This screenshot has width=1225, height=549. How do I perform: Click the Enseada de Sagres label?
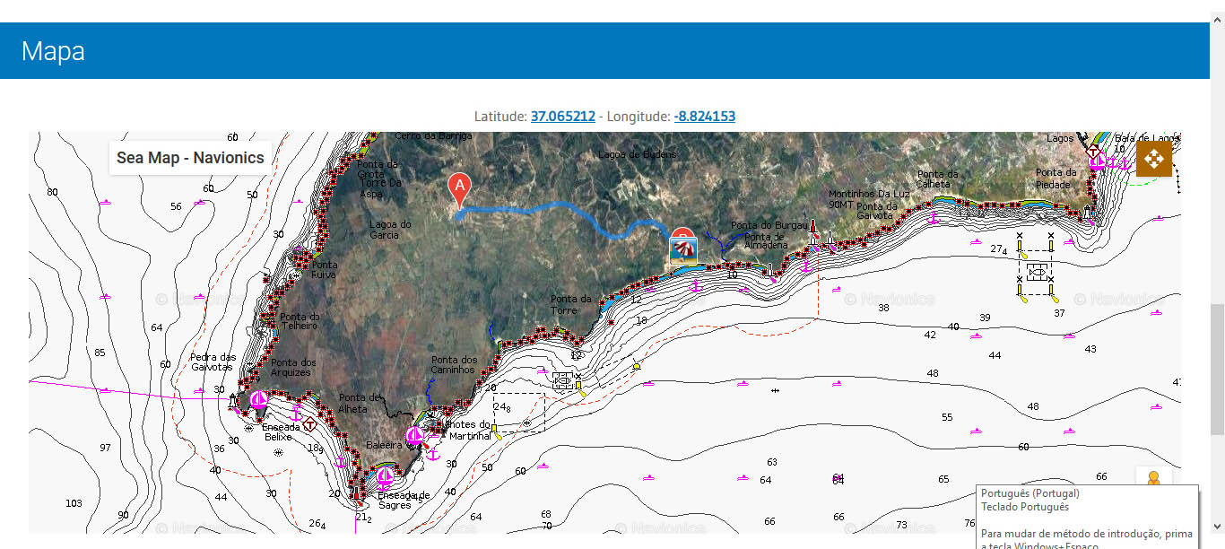pyautogui.click(x=404, y=500)
